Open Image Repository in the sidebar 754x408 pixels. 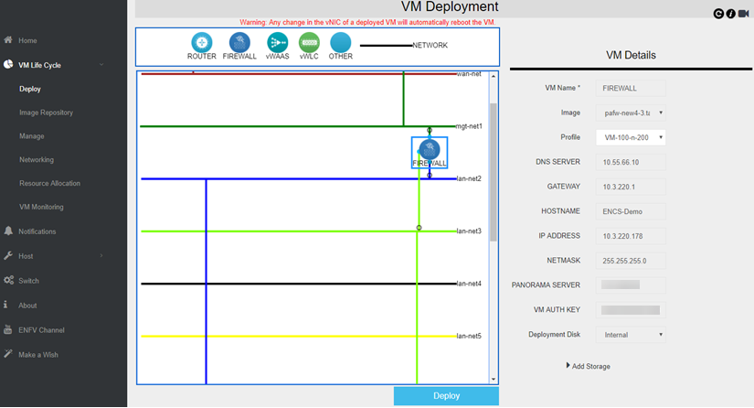click(x=46, y=113)
